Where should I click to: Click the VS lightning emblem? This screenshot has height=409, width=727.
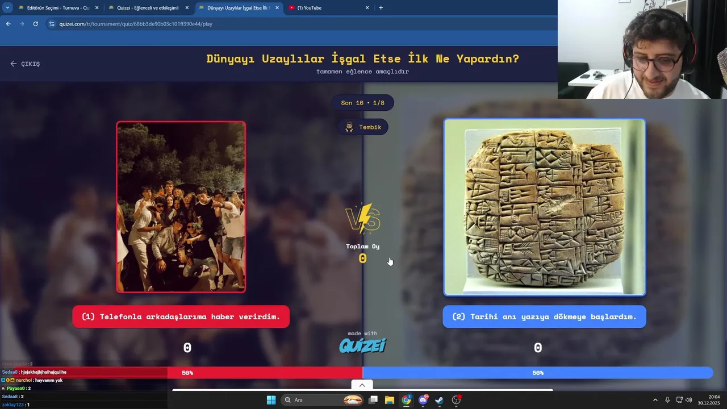pyautogui.click(x=363, y=219)
